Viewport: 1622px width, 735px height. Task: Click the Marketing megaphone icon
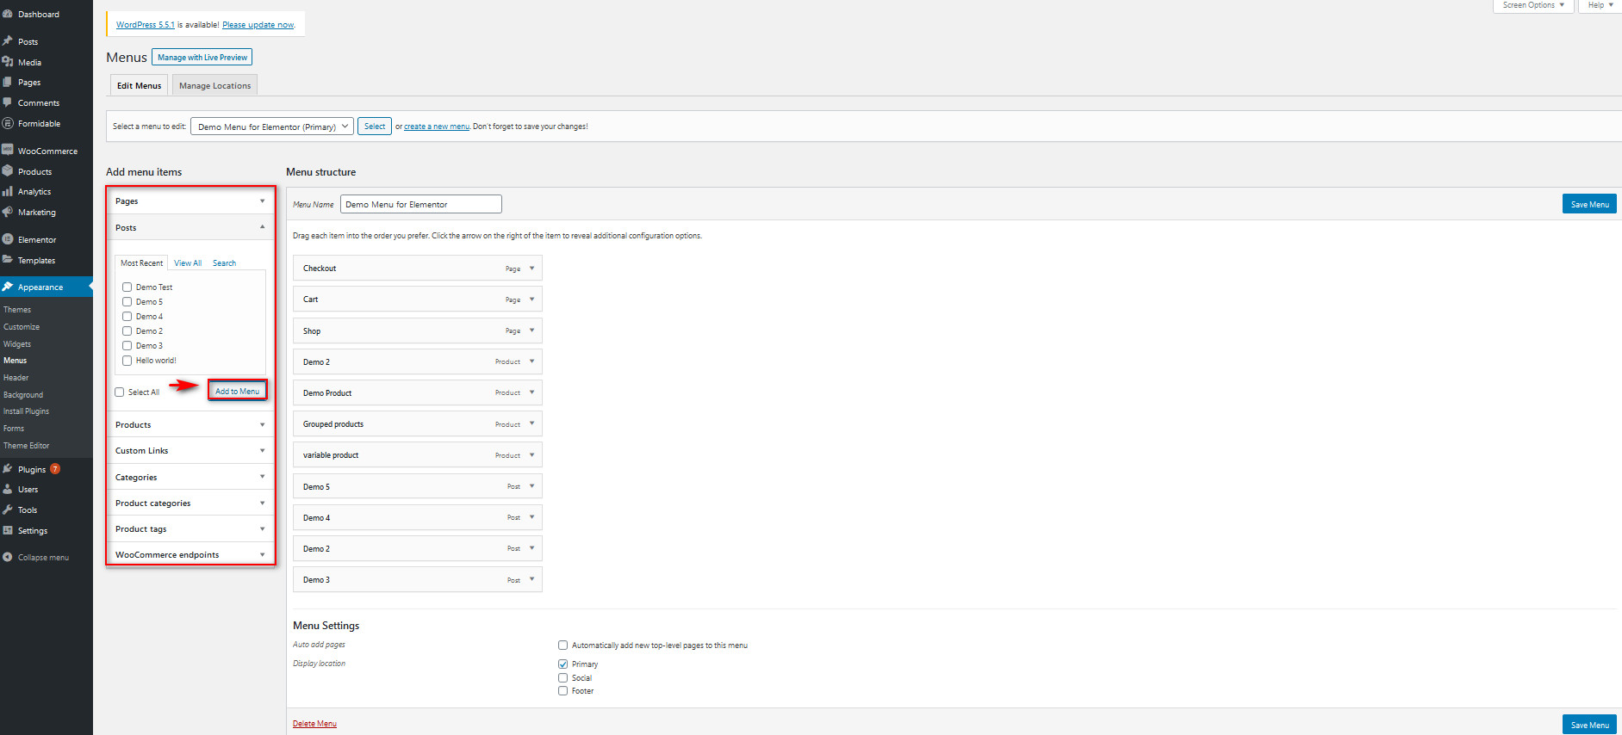8,212
